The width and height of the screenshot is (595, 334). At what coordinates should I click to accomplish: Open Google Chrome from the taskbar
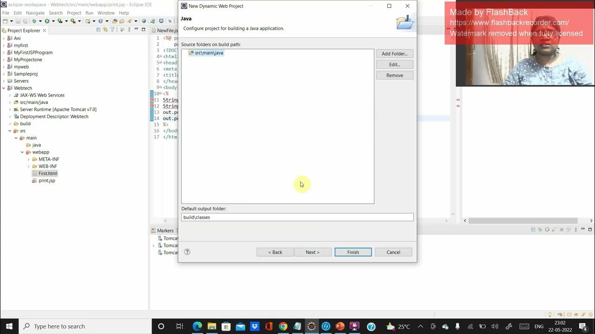click(x=283, y=326)
